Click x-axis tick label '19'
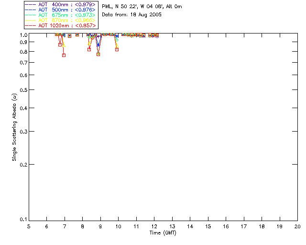Screen dimensions: 306x245 [280, 226]
